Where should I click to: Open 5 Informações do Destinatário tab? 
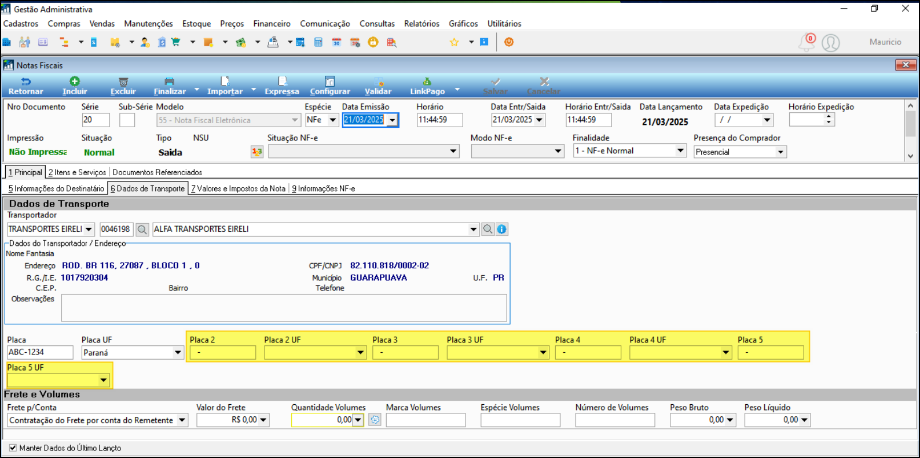pos(56,189)
